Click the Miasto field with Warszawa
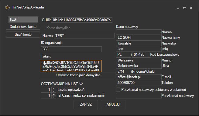Viewport: 199px width, 116px height. [139, 60]
